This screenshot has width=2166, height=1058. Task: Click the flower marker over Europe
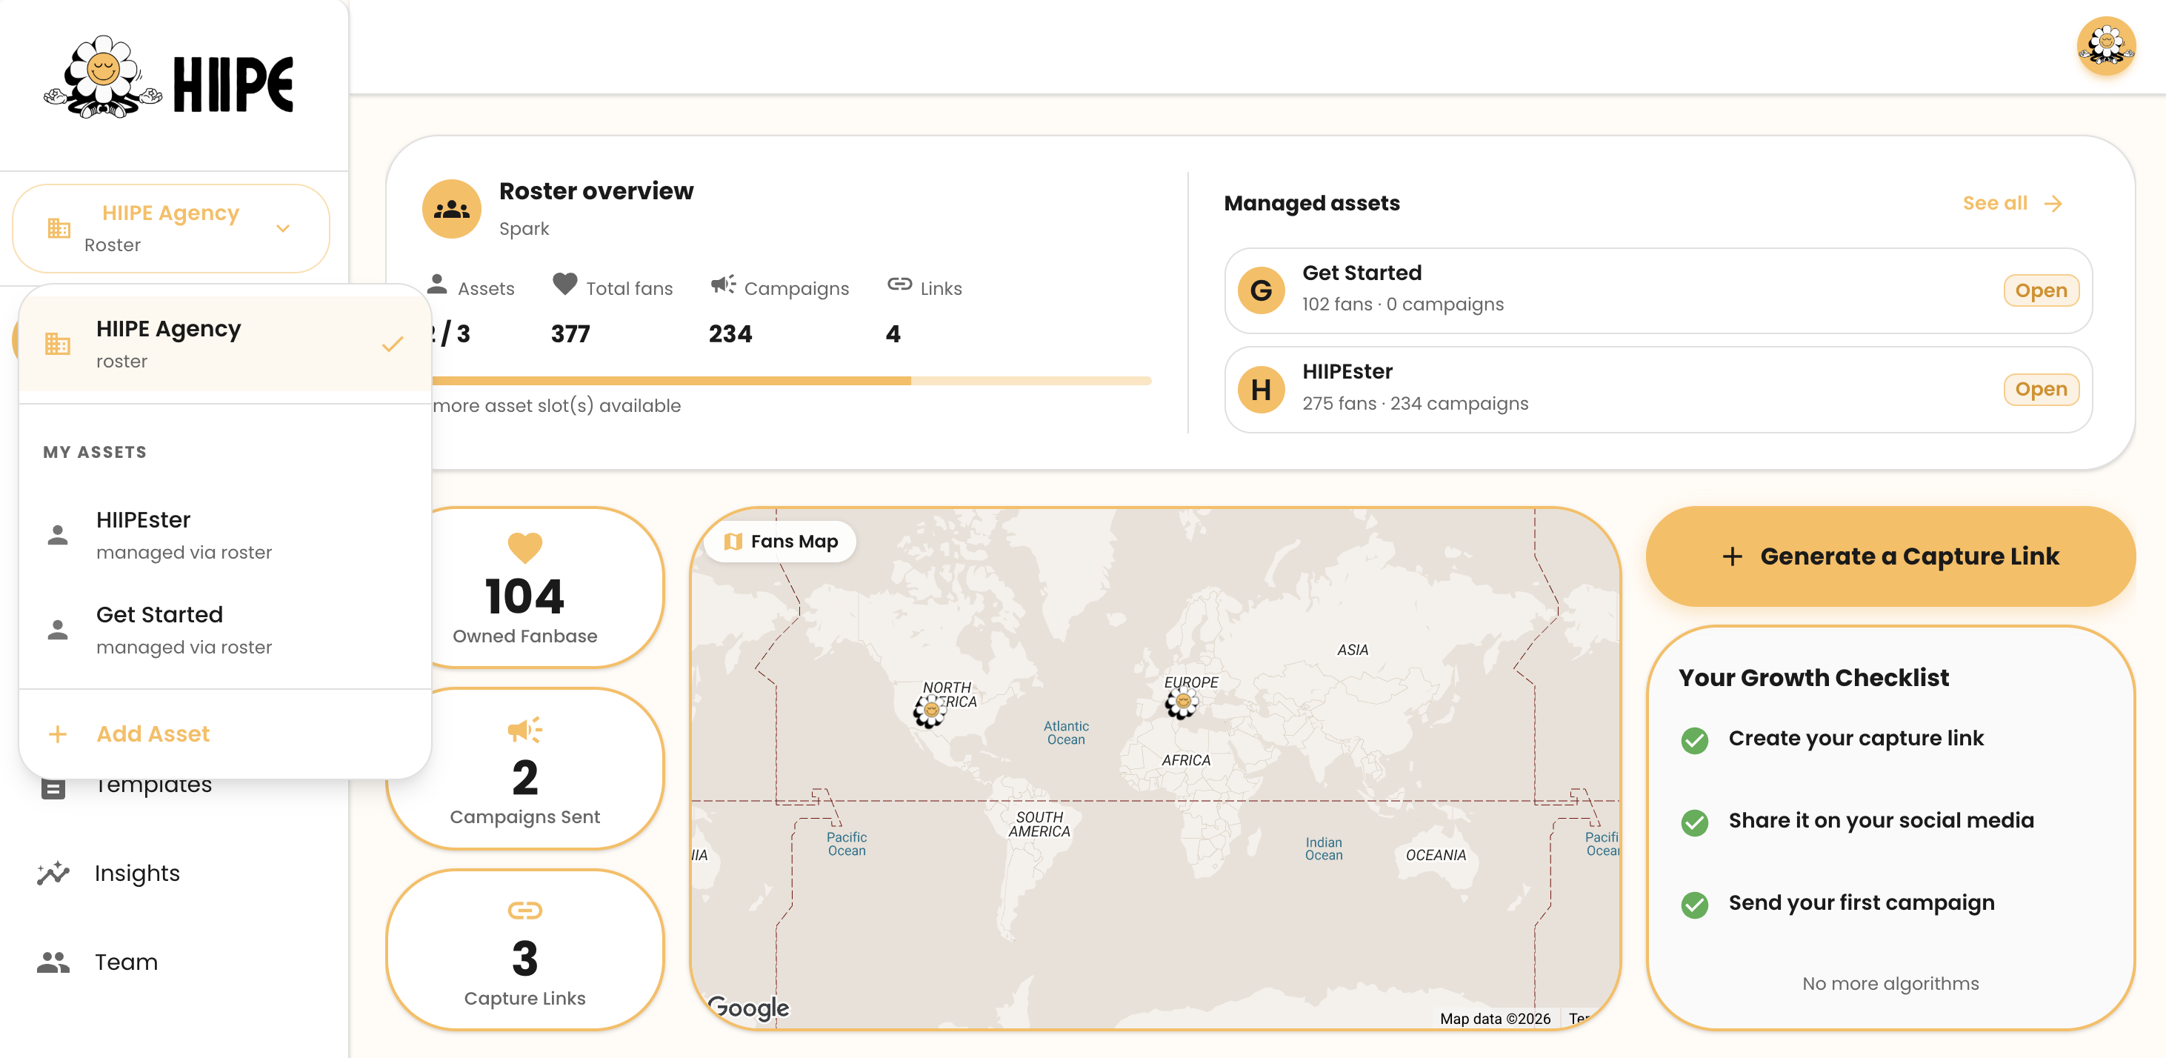point(1182,702)
